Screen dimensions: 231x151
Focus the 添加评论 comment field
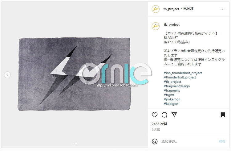tap(188, 141)
